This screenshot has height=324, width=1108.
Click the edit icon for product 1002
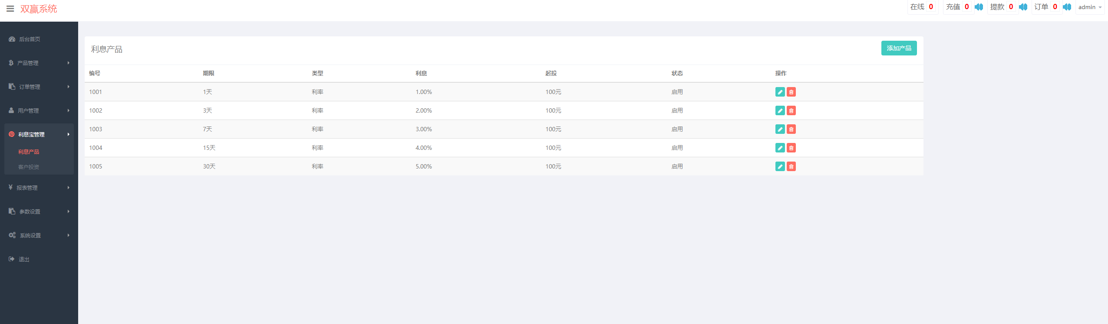coord(780,110)
